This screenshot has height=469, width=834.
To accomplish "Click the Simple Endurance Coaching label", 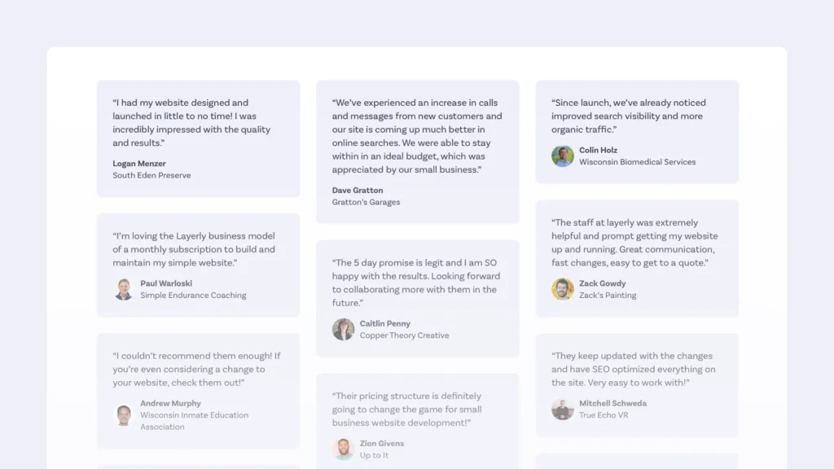I will (193, 295).
